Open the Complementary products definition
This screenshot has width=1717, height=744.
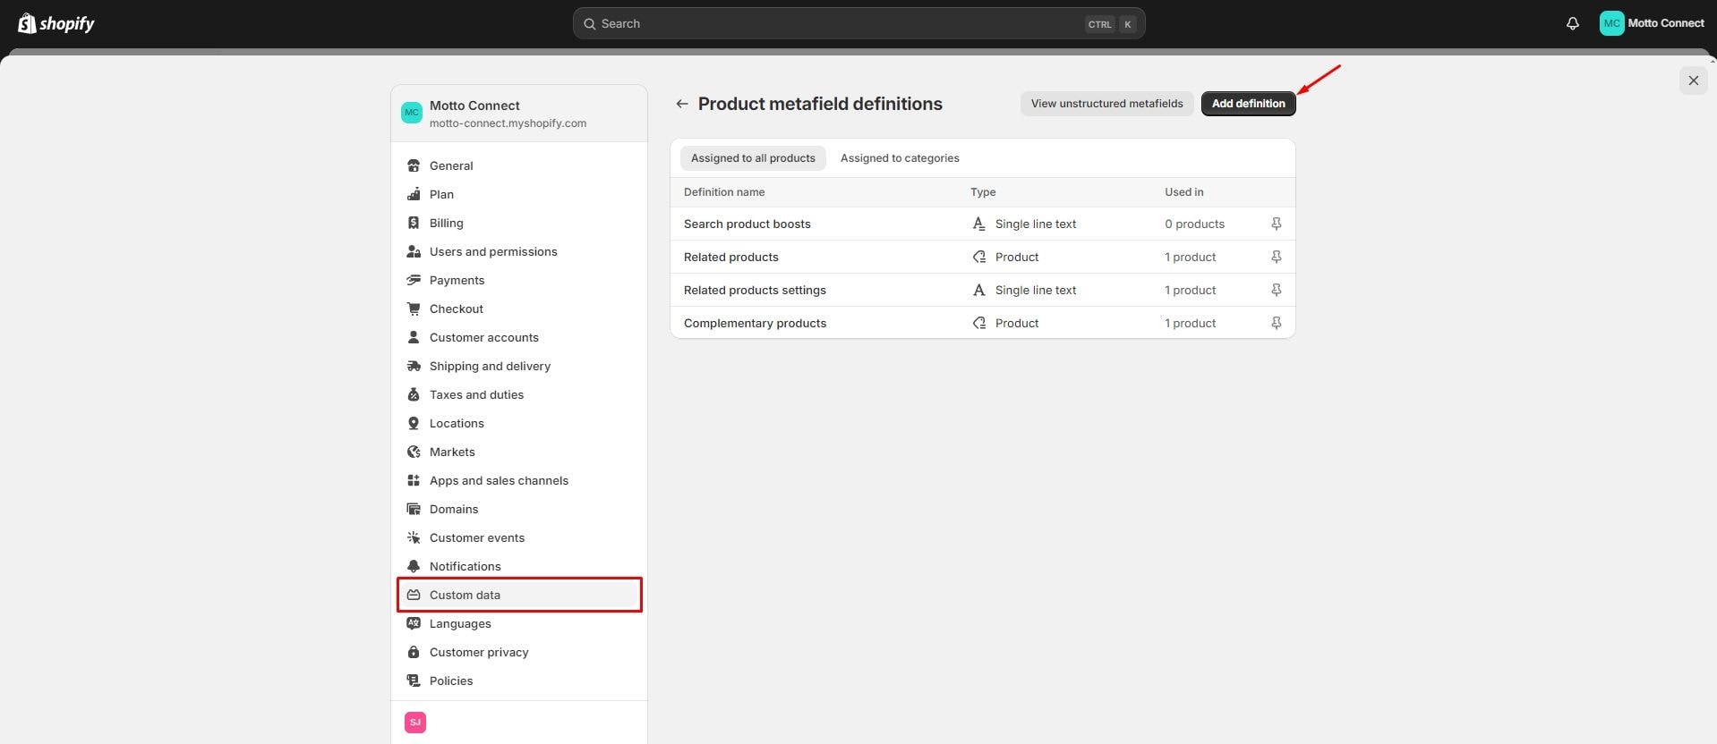pos(755,324)
